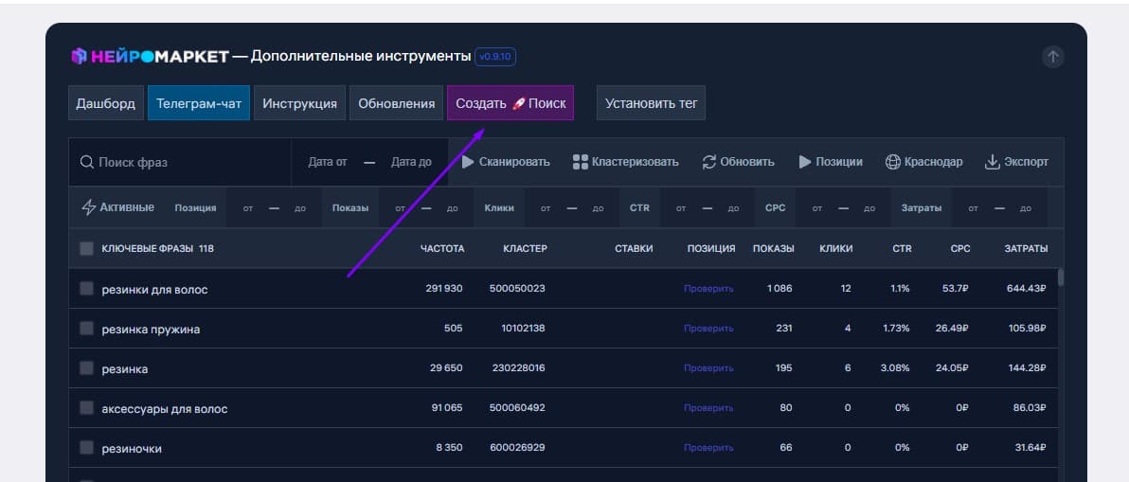Open the Краснодар region selector
The height and width of the screenshot is (482, 1129).
tap(923, 162)
